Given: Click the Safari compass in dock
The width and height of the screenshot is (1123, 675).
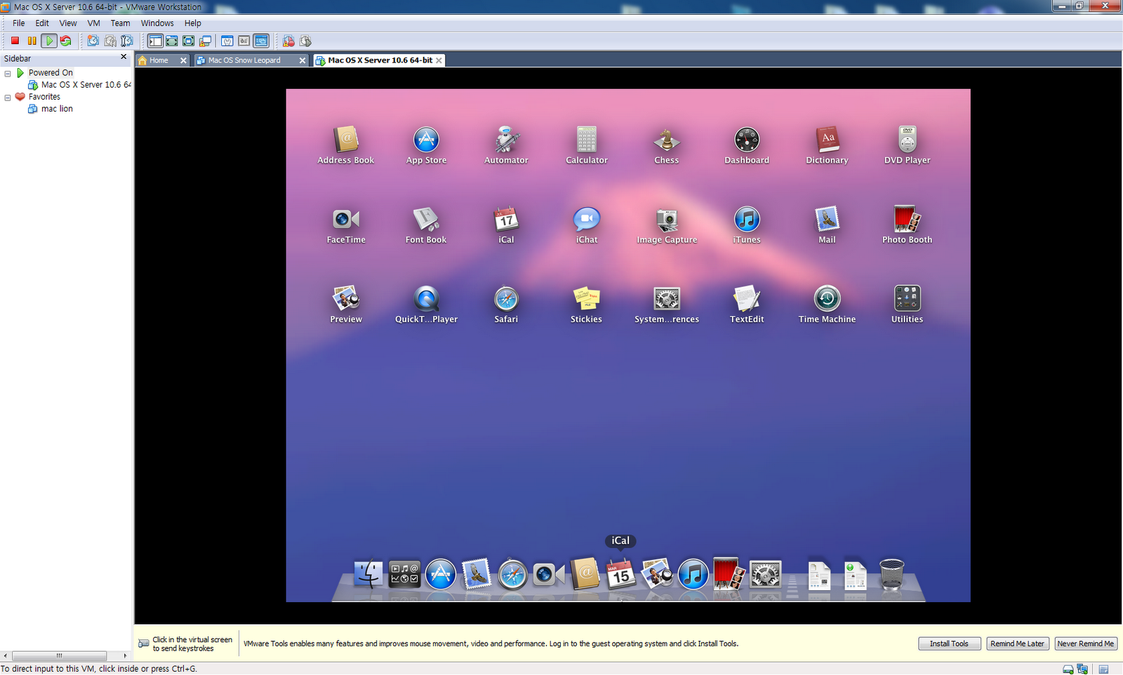Looking at the screenshot, I should [513, 575].
